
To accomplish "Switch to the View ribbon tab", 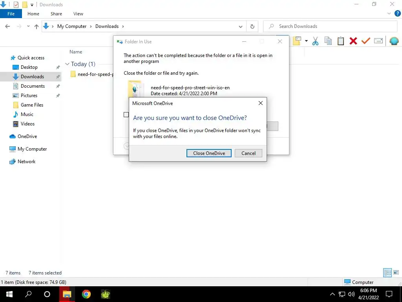I will [x=78, y=14].
